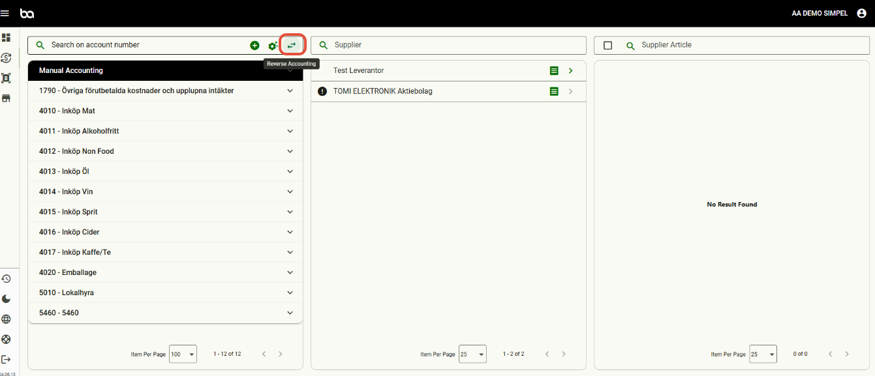Select supplier TOMI ELEKTRONIK Aktiebolag
Screen dimensions: 875x376
448,92
